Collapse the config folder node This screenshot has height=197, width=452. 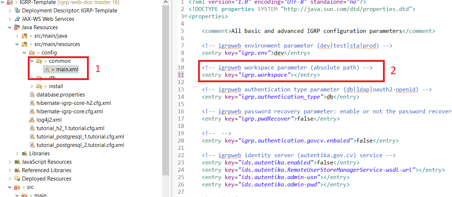click(x=24, y=53)
